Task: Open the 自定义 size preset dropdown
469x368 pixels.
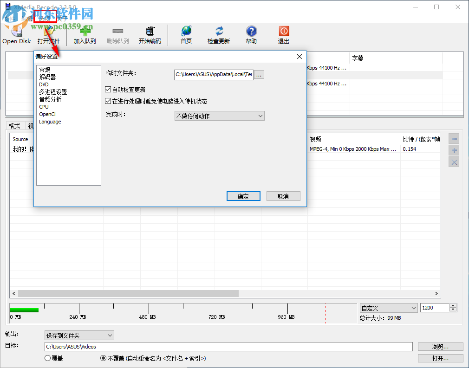Action: (x=388, y=308)
